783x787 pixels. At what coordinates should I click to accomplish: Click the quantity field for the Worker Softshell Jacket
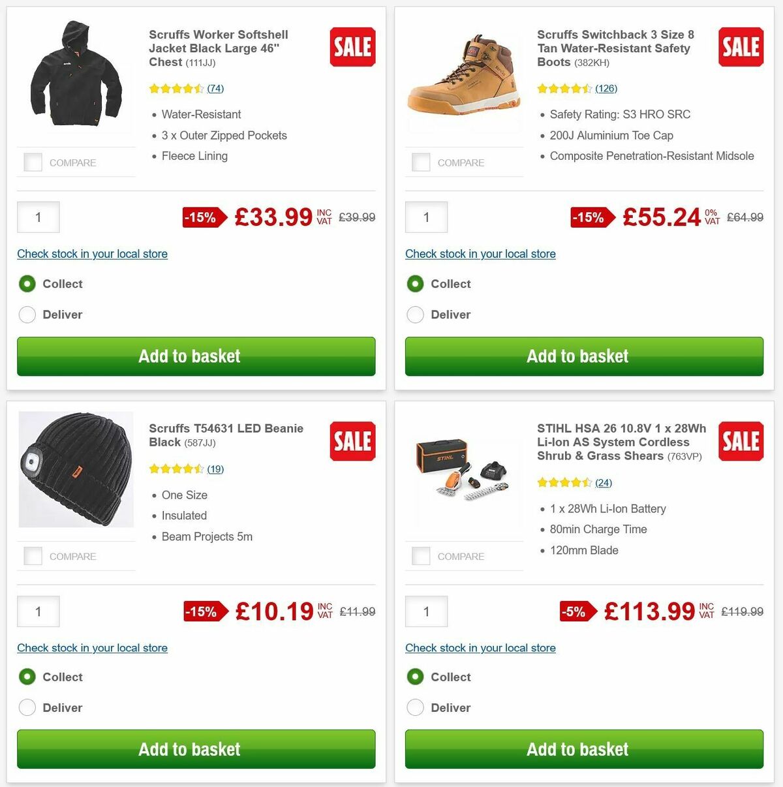(38, 217)
